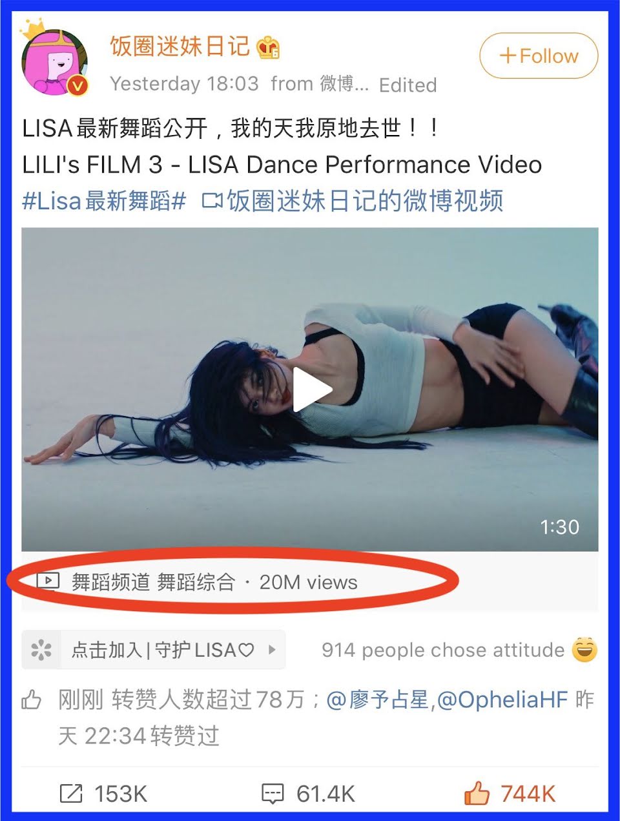Click the profile avatar of 饭圈迷妹日记
Image resolution: width=620 pixels, height=821 pixels.
pos(54,62)
